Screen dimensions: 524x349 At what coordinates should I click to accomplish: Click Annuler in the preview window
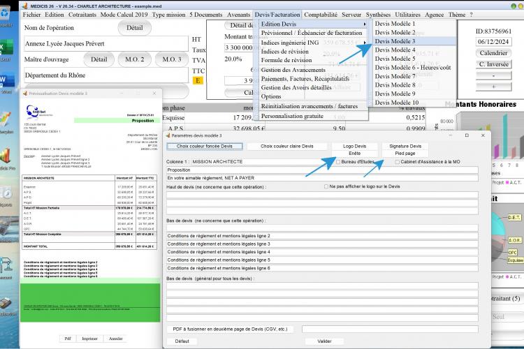pos(115,339)
